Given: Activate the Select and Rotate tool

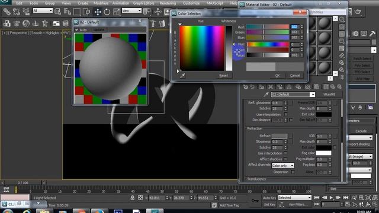Looking at the screenshot, I should click(x=107, y=11).
